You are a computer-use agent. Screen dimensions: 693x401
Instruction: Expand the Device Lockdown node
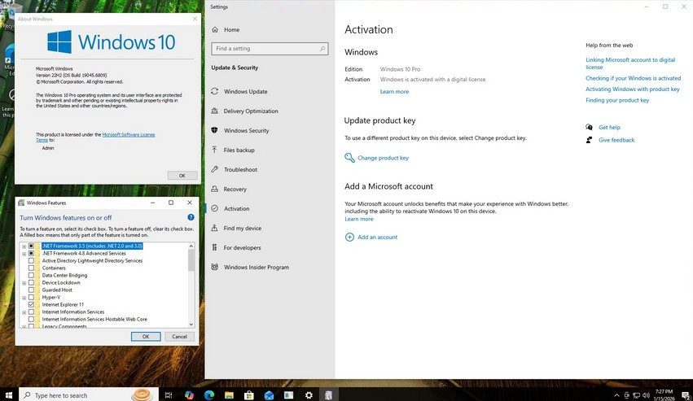coord(24,283)
